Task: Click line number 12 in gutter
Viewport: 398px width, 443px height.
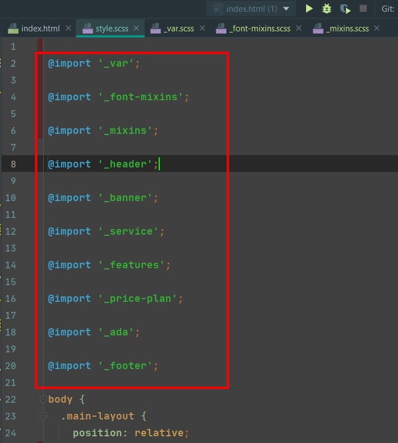Action: [x=11, y=231]
